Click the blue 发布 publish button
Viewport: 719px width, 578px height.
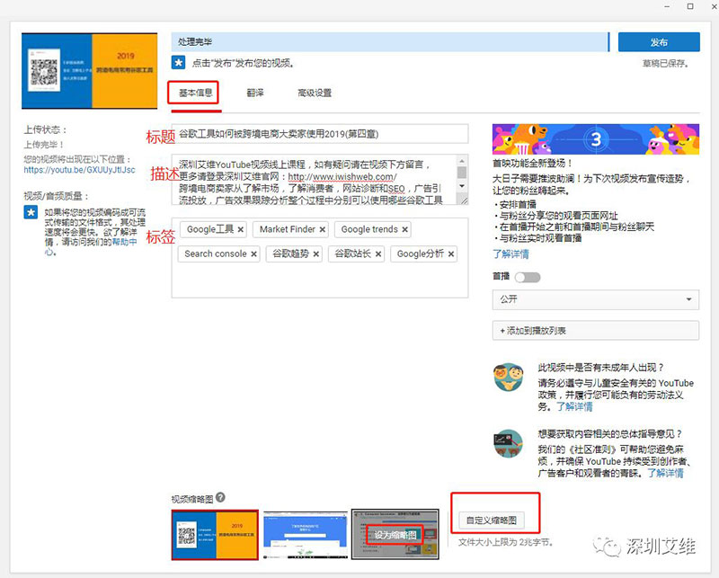pos(659,41)
